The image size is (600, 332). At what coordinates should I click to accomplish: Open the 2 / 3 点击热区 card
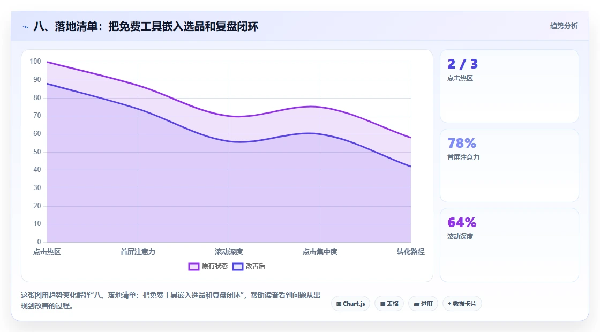509,86
